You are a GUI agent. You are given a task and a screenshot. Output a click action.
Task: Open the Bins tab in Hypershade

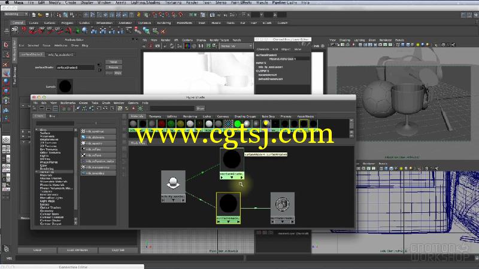(x=52, y=116)
